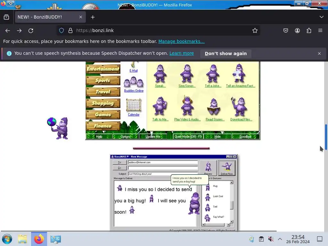The image size is (328, 246).
Task: Click the Read Stories gorilla icon
Action: click(x=214, y=107)
